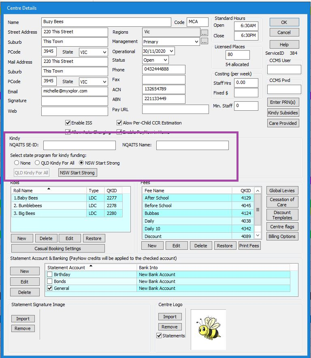
Task: Open the Management dropdown
Action: click(x=196, y=42)
